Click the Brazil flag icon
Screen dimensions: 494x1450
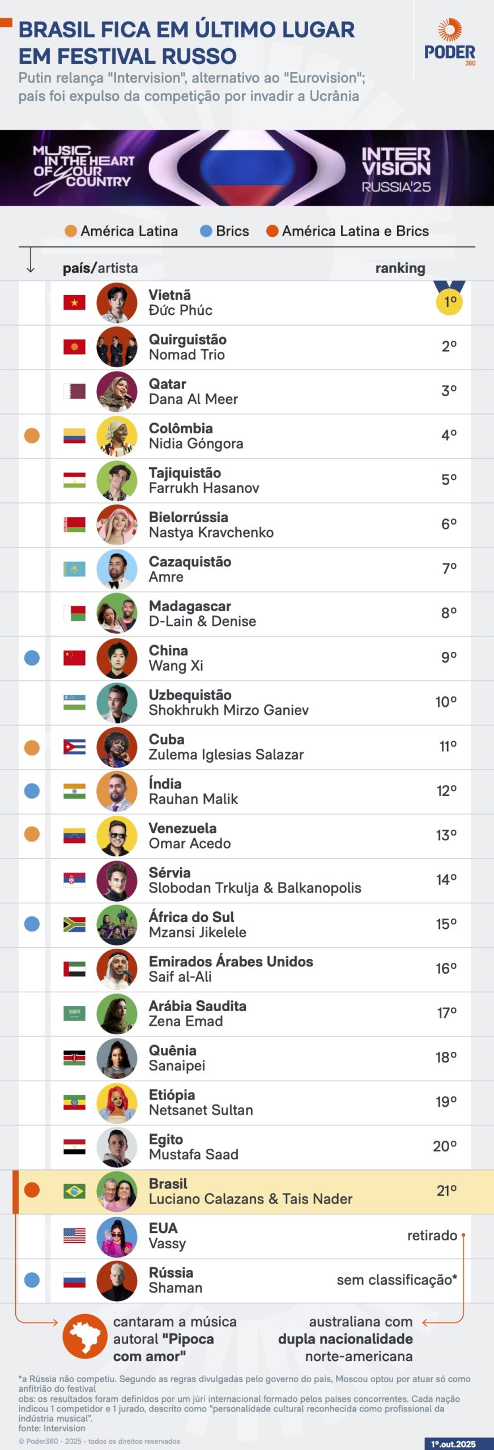(74, 1191)
